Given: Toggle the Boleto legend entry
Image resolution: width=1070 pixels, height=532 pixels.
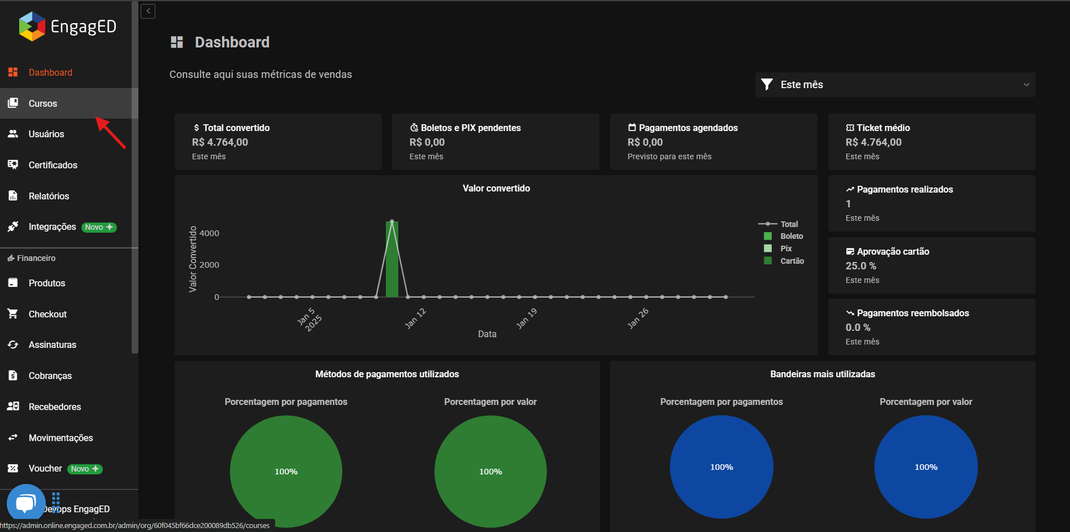Looking at the screenshot, I should pos(783,236).
